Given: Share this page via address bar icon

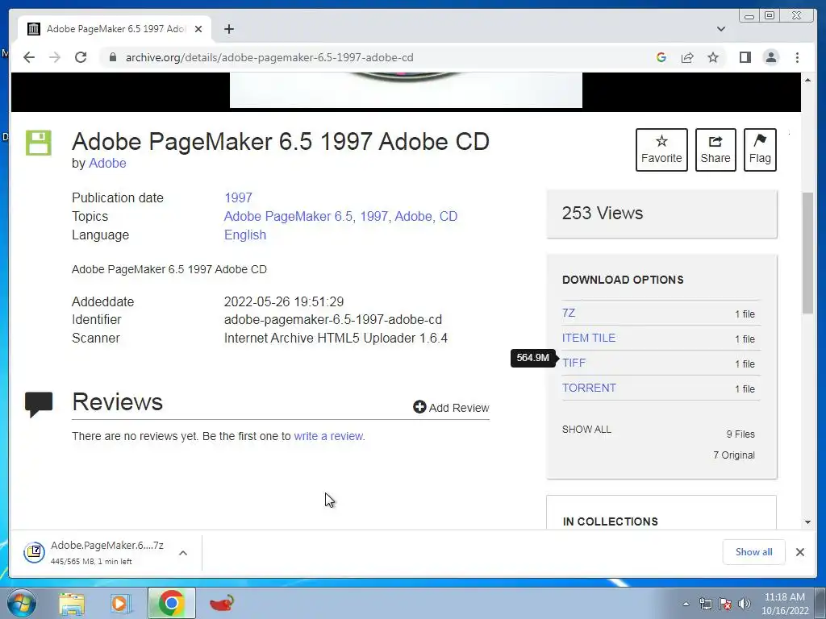Looking at the screenshot, I should tap(687, 57).
